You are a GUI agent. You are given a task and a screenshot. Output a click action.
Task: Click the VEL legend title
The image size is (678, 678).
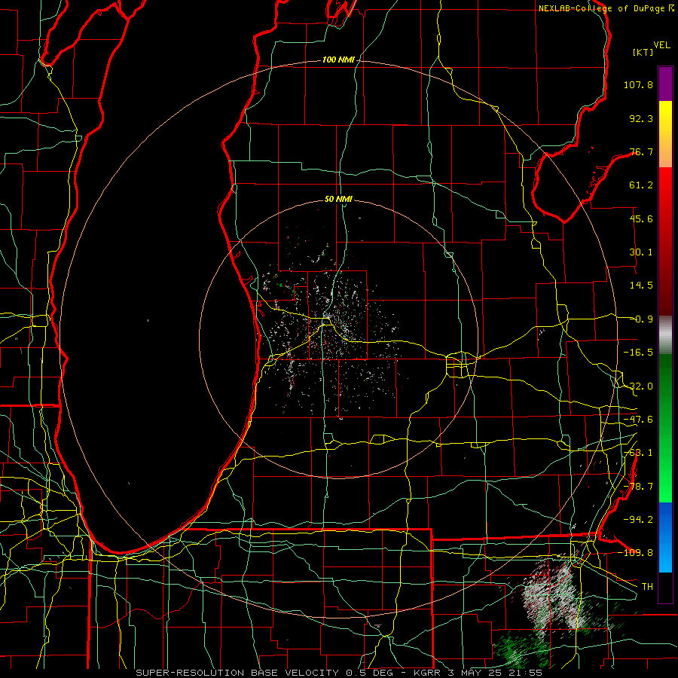pos(661,45)
